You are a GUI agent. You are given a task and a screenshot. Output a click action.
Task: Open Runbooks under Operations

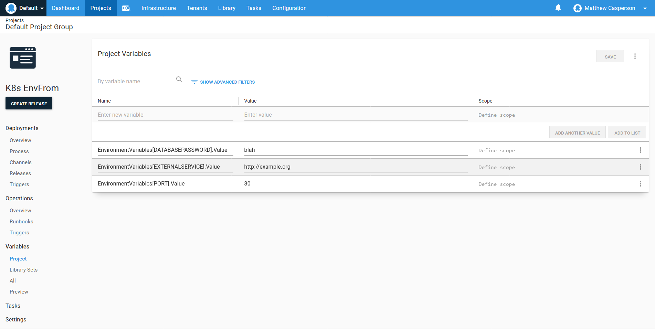(21, 222)
